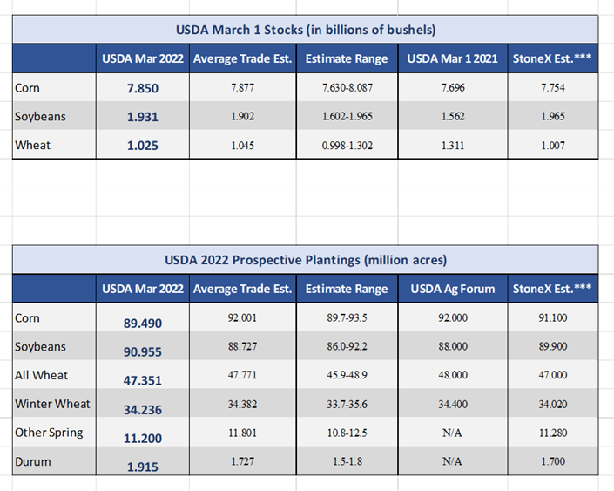Click the USDA Ag Forum column header
This screenshot has width=614, height=491.
[452, 289]
